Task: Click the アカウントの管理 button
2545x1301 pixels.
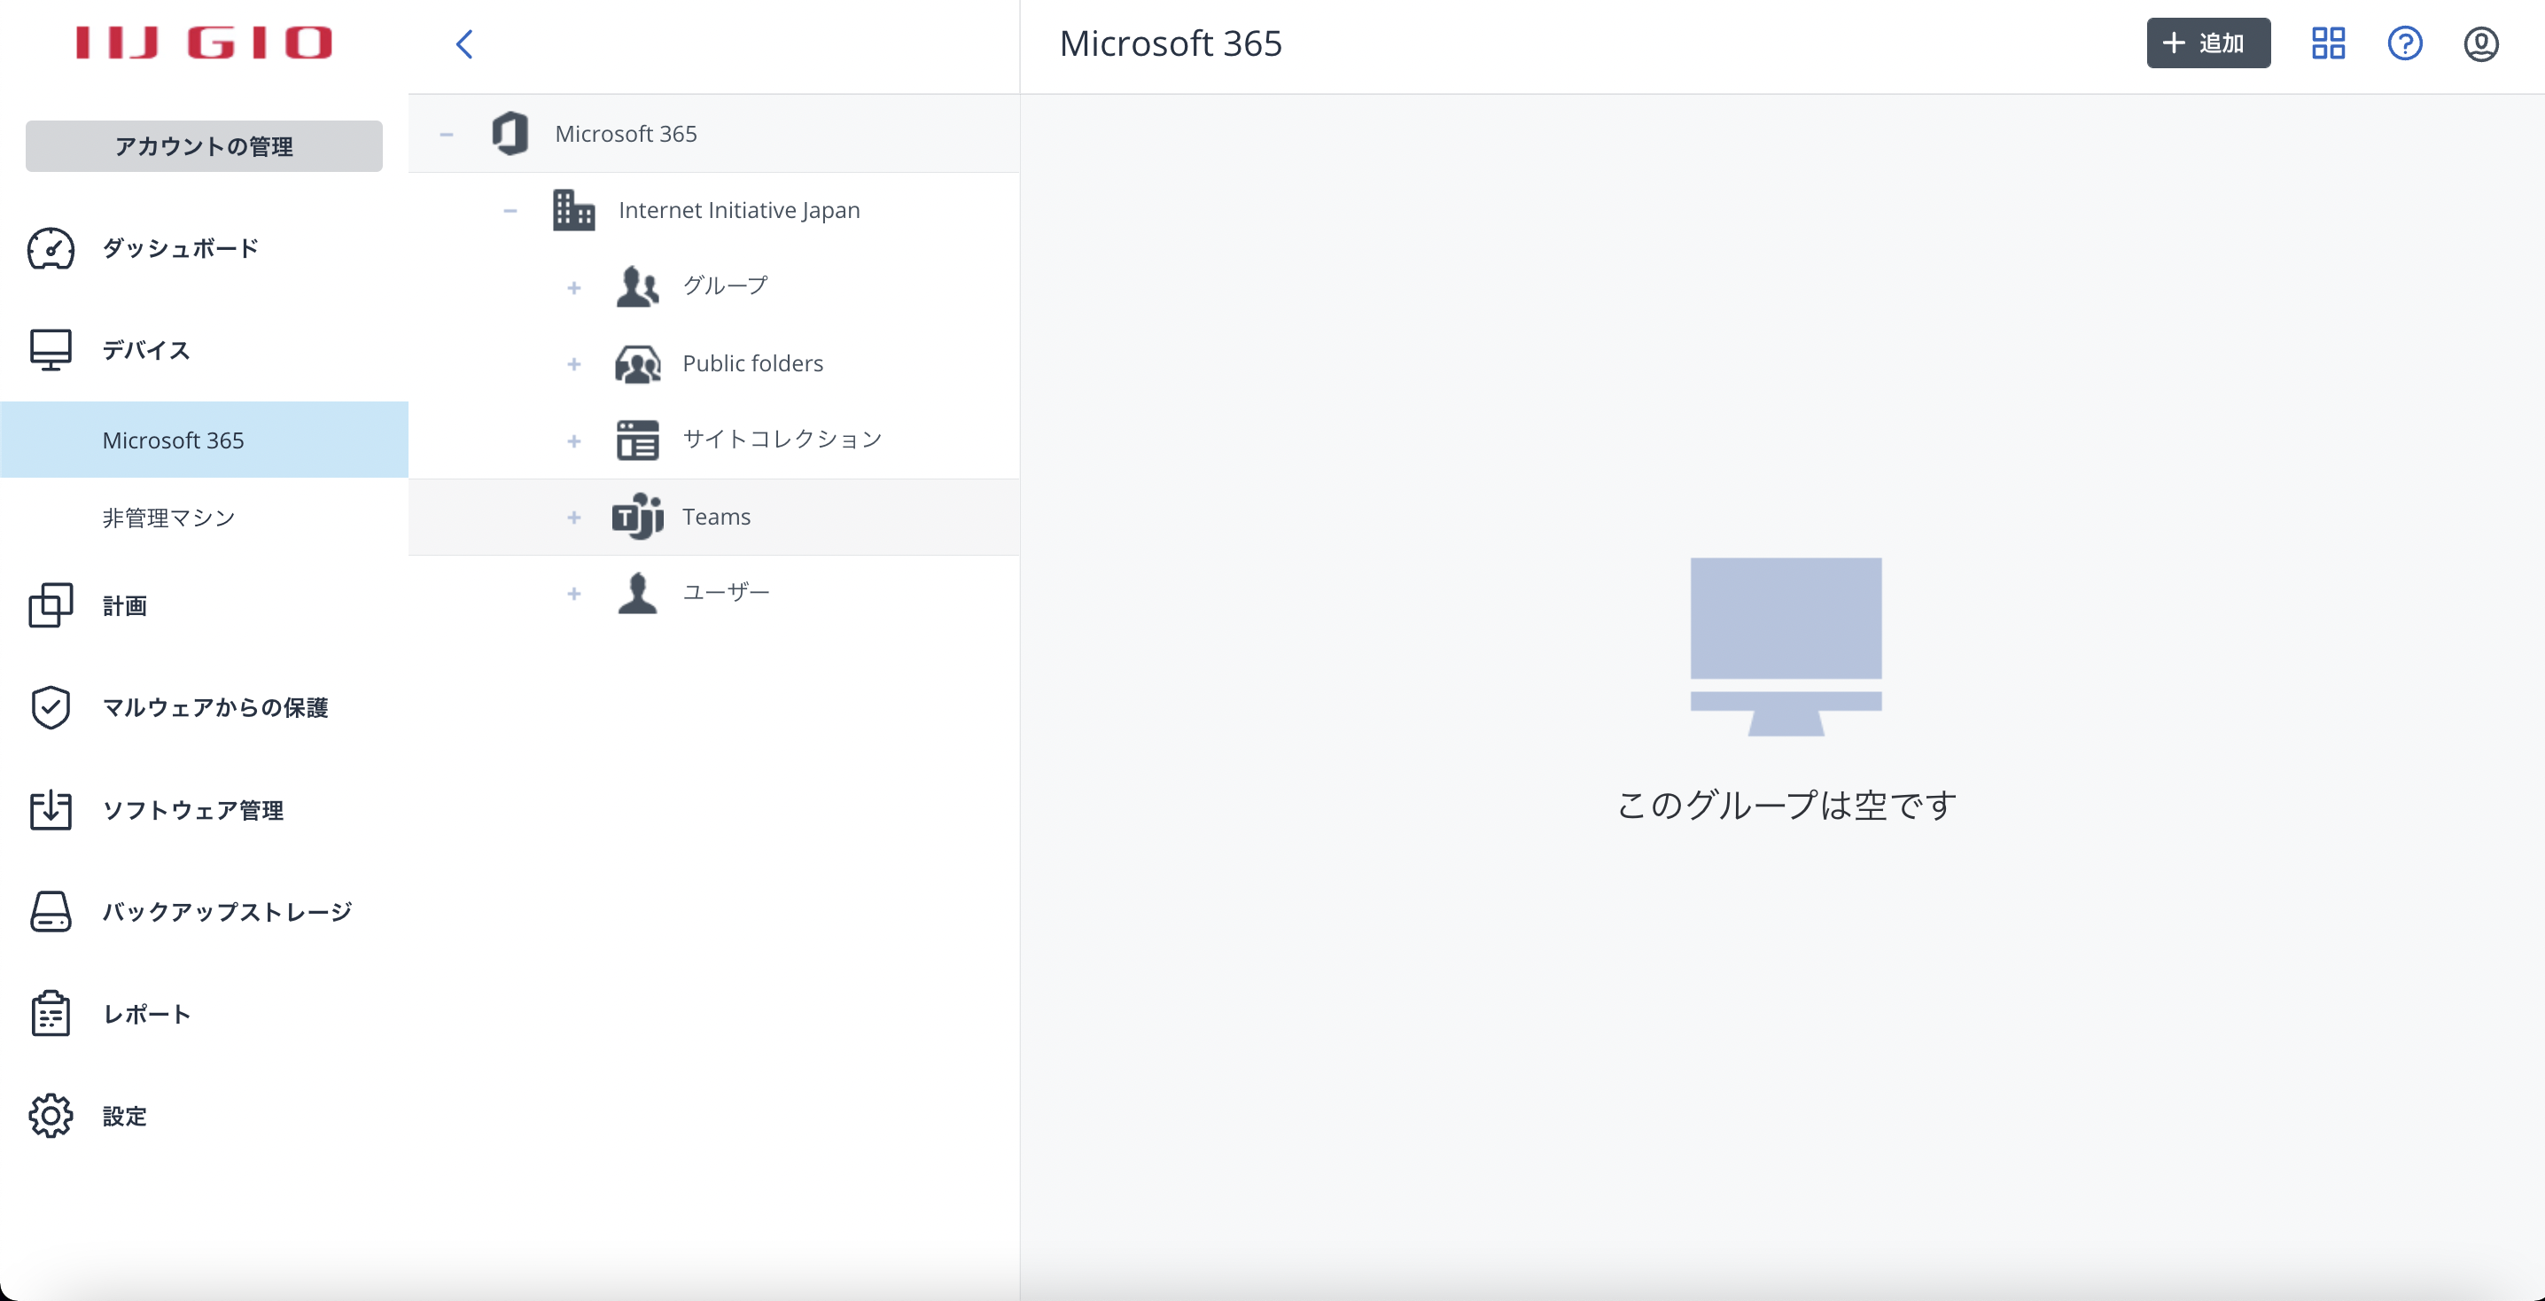Action: (x=205, y=146)
